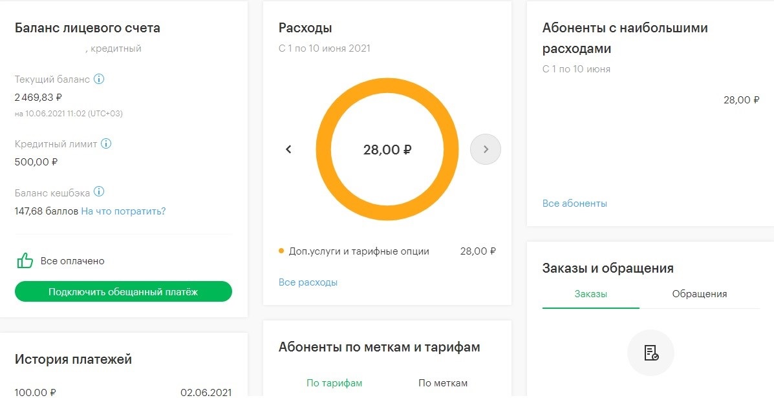Select По меткам tab
The width and height of the screenshot is (774, 398).
click(x=443, y=382)
